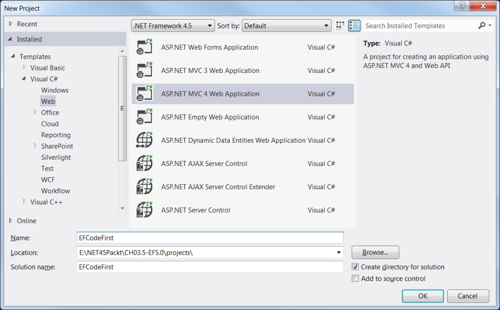Select the ASP.NET MVC 3 template icon

pos(144,70)
